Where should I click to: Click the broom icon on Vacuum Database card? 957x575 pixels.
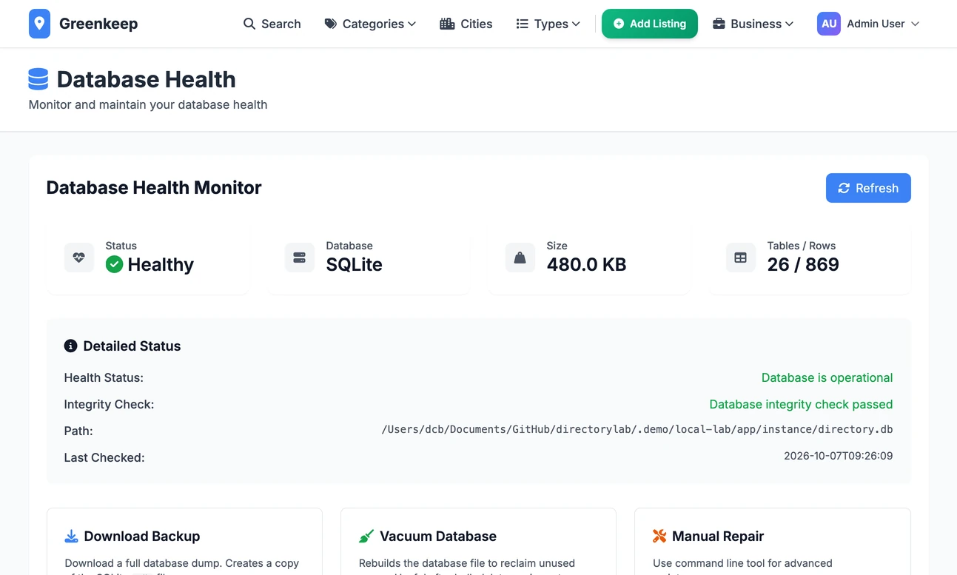[x=366, y=536]
